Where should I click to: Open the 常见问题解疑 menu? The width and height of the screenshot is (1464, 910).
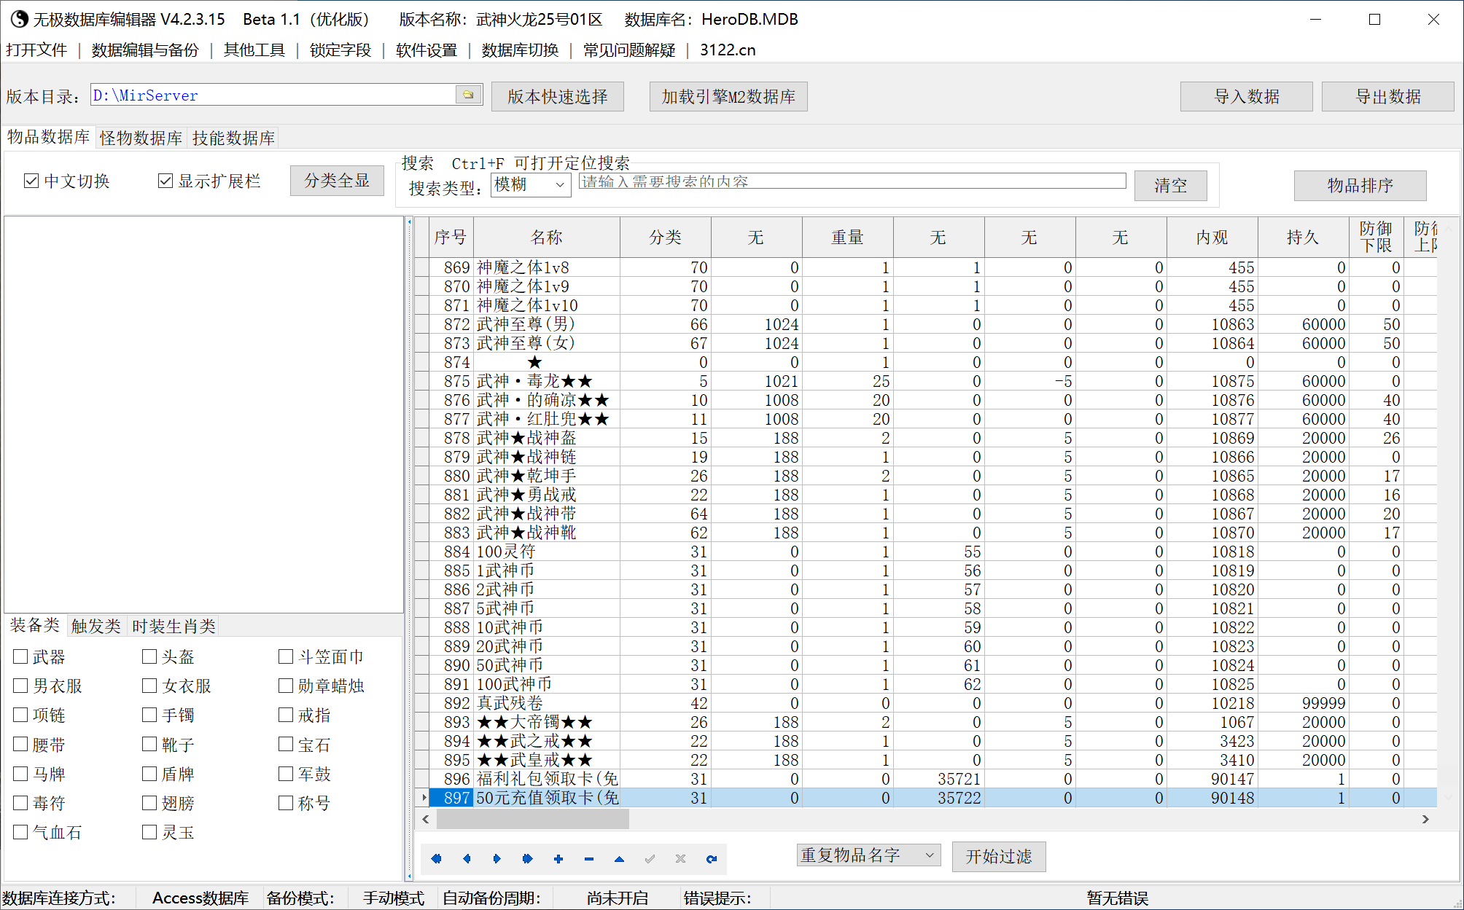[629, 50]
